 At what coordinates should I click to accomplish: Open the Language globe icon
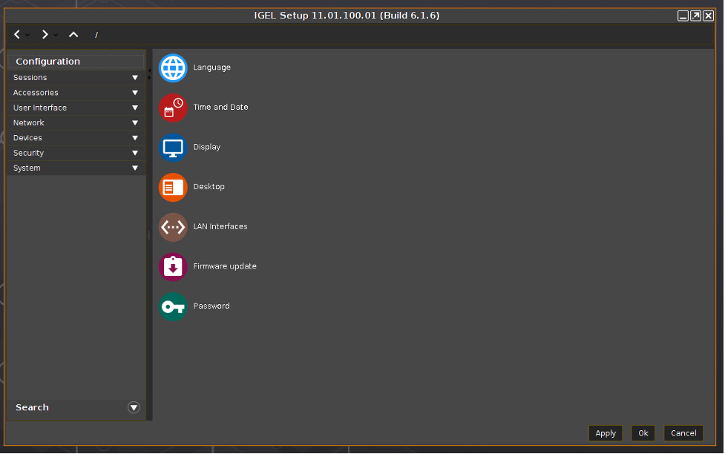coord(173,68)
